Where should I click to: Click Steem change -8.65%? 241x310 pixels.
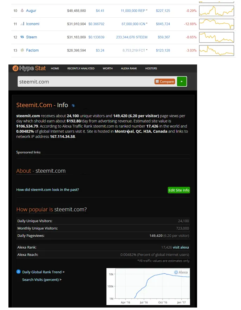tap(191, 37)
